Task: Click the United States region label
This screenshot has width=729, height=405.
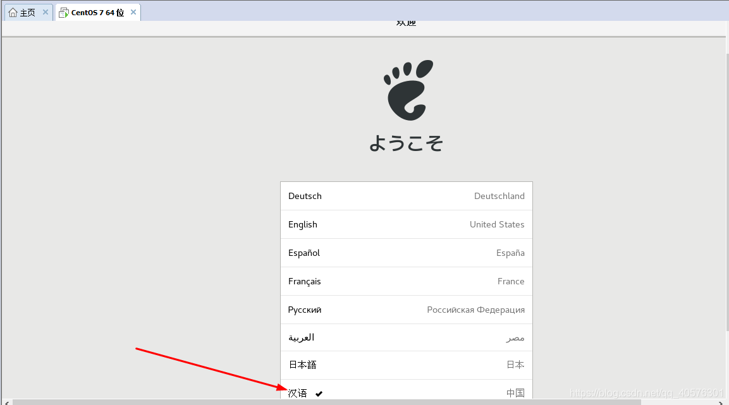Action: [497, 224]
